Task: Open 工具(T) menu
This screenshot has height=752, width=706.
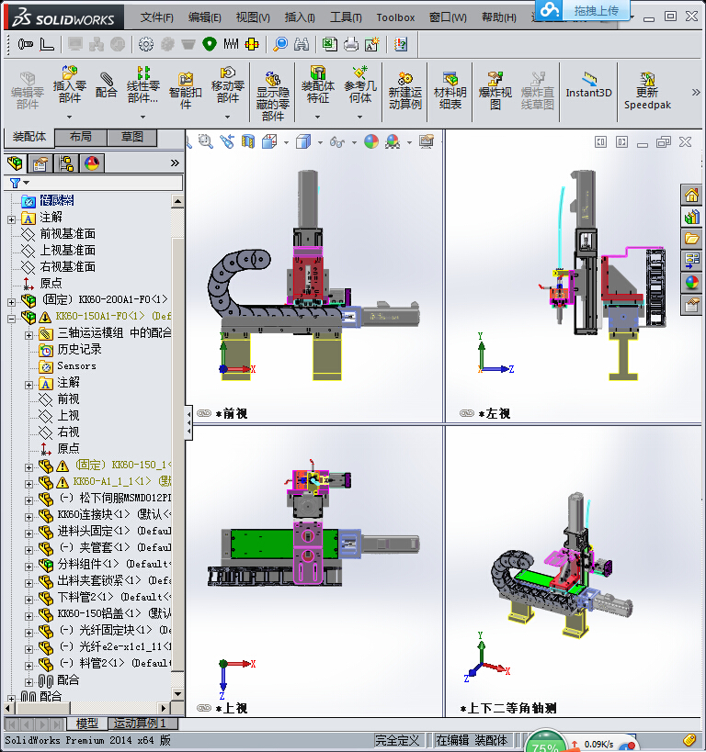Action: pyautogui.click(x=346, y=17)
